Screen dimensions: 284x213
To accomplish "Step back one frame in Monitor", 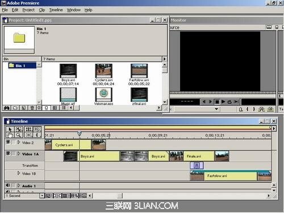I will point(204,102).
